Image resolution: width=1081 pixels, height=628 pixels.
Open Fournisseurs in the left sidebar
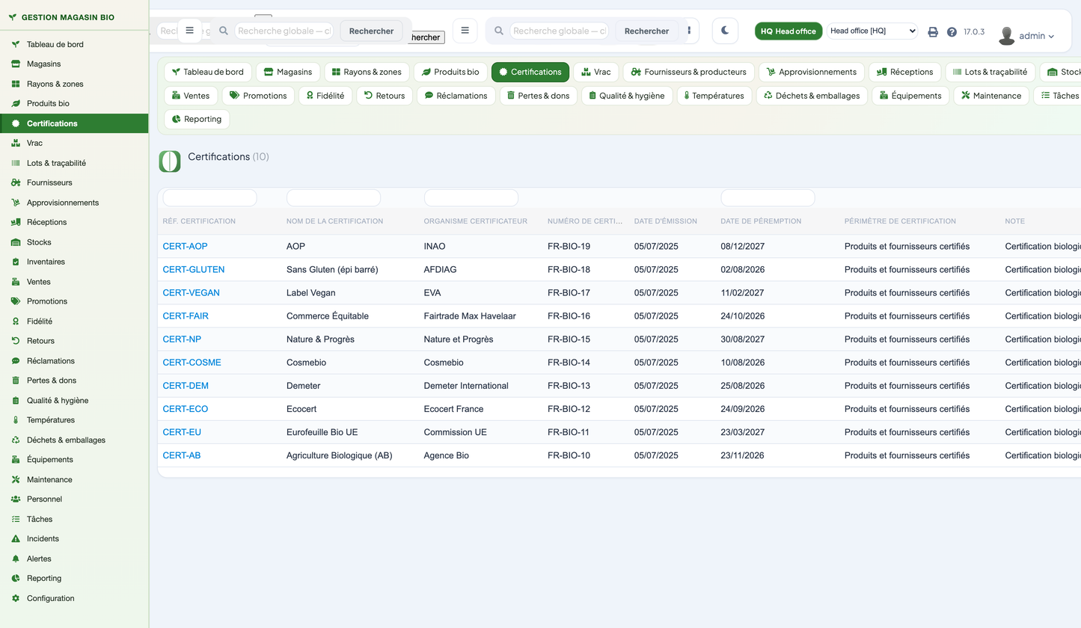[x=74, y=182]
